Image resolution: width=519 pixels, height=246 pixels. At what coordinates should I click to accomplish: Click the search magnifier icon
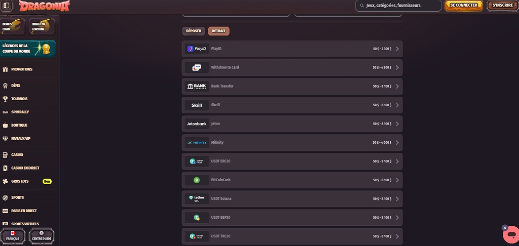click(362, 5)
